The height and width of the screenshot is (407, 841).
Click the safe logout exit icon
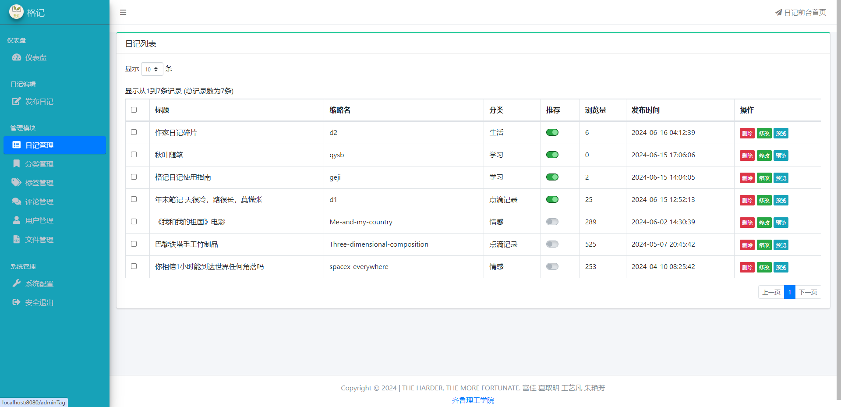coord(17,302)
